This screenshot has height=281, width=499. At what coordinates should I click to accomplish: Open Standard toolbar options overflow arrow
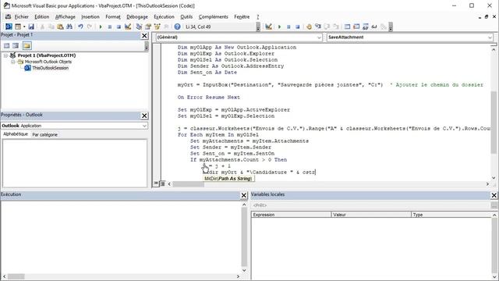258,27
